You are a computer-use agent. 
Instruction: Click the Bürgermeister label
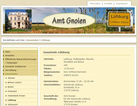pos(52,72)
